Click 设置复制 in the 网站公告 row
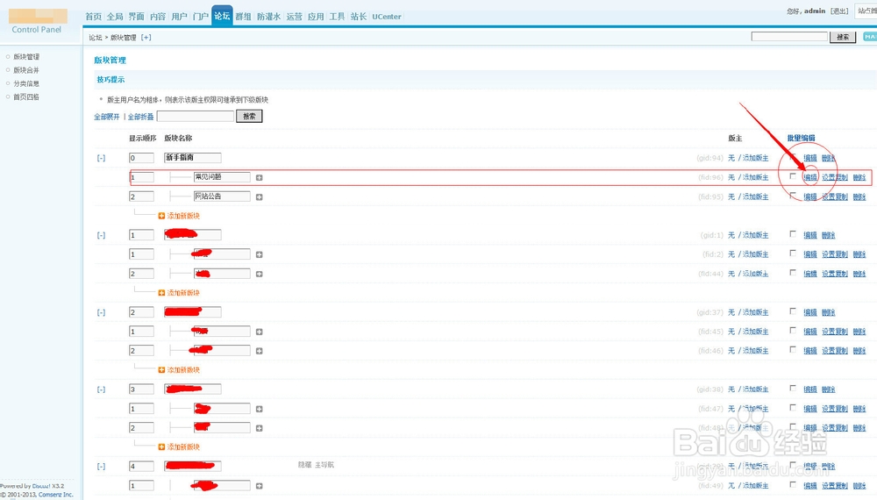This screenshot has width=877, height=500. 835,196
